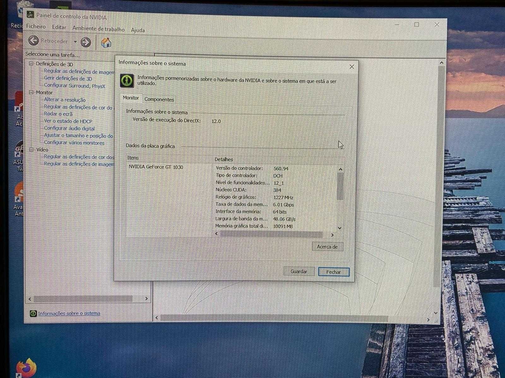Select Regular as definições de imagem under Vídeo
The width and height of the screenshot is (505, 378).
click(x=79, y=164)
